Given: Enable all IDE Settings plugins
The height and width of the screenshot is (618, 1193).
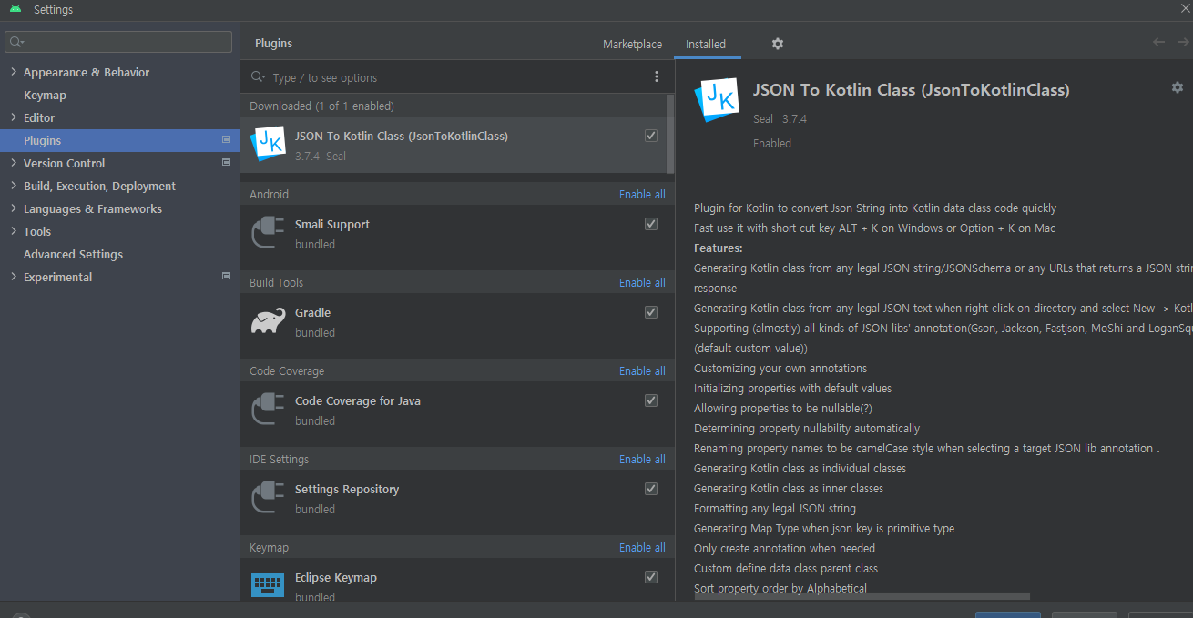Looking at the screenshot, I should pyautogui.click(x=642, y=459).
